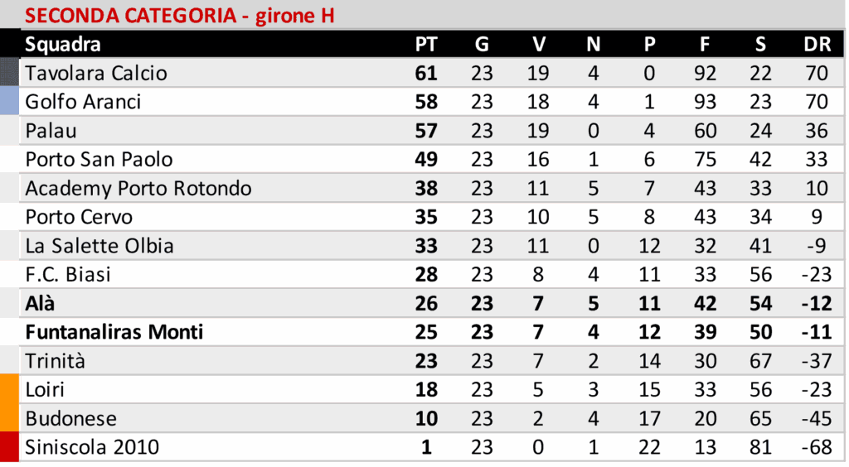Click the dark marker beside Tavolara Calcio

pyautogui.click(x=9, y=73)
